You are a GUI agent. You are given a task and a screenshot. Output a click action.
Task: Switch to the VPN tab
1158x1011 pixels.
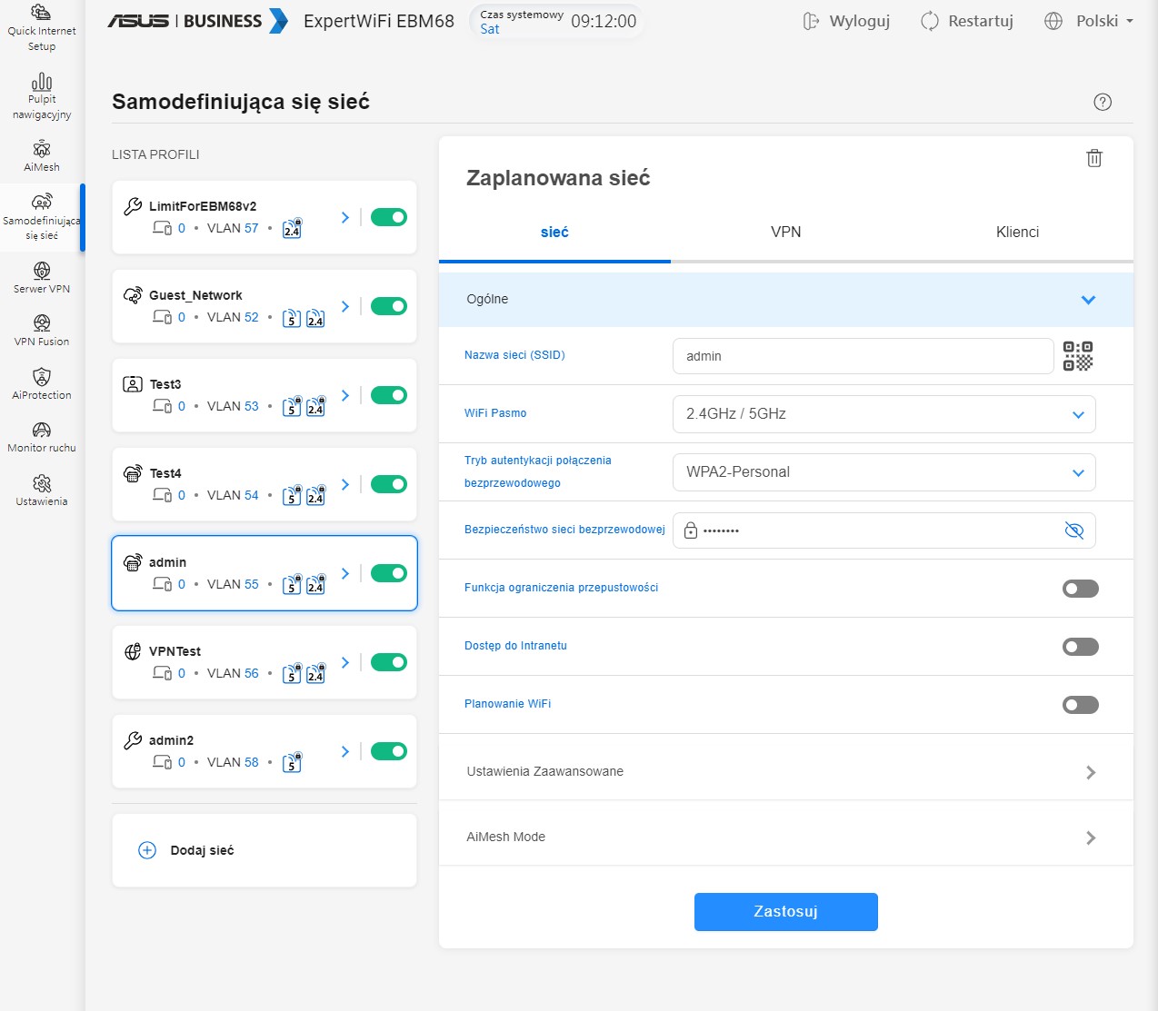tap(785, 233)
